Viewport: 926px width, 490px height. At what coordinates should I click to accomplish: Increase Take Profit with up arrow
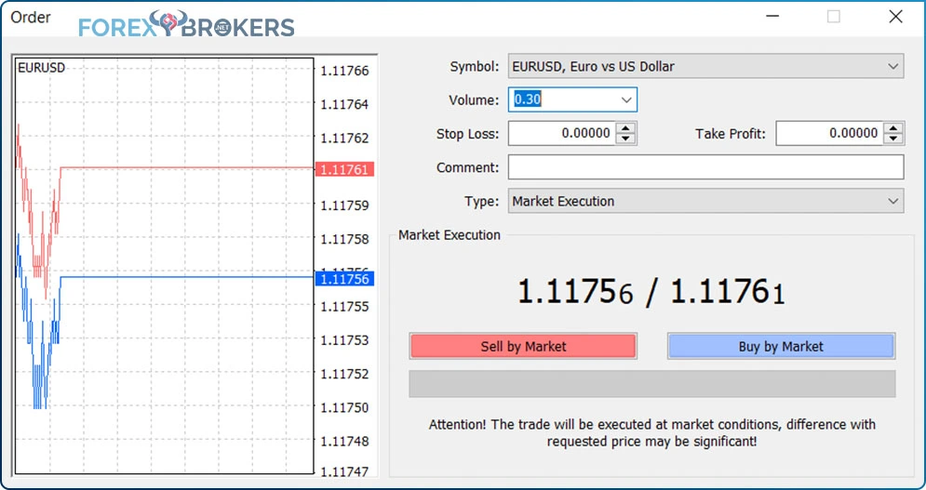point(893,128)
